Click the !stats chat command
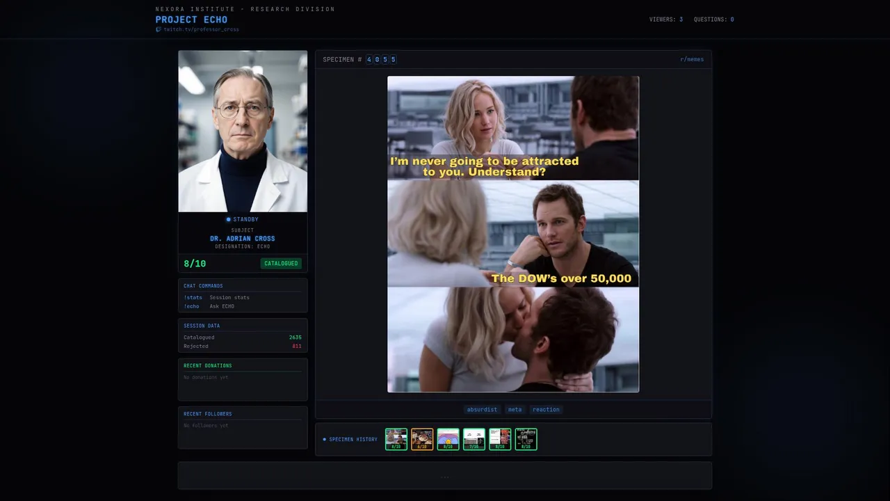 coord(193,298)
